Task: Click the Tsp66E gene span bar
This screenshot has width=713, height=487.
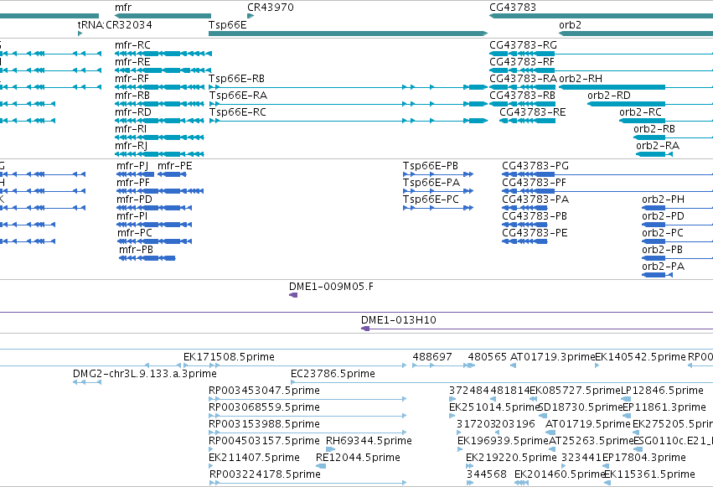Action: [348, 34]
